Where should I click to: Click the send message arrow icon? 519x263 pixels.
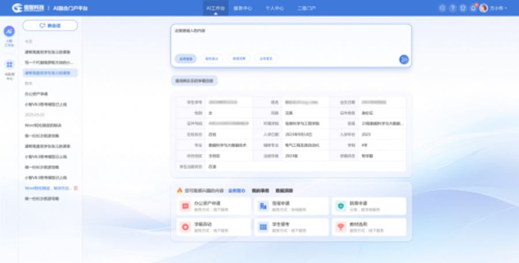click(404, 59)
